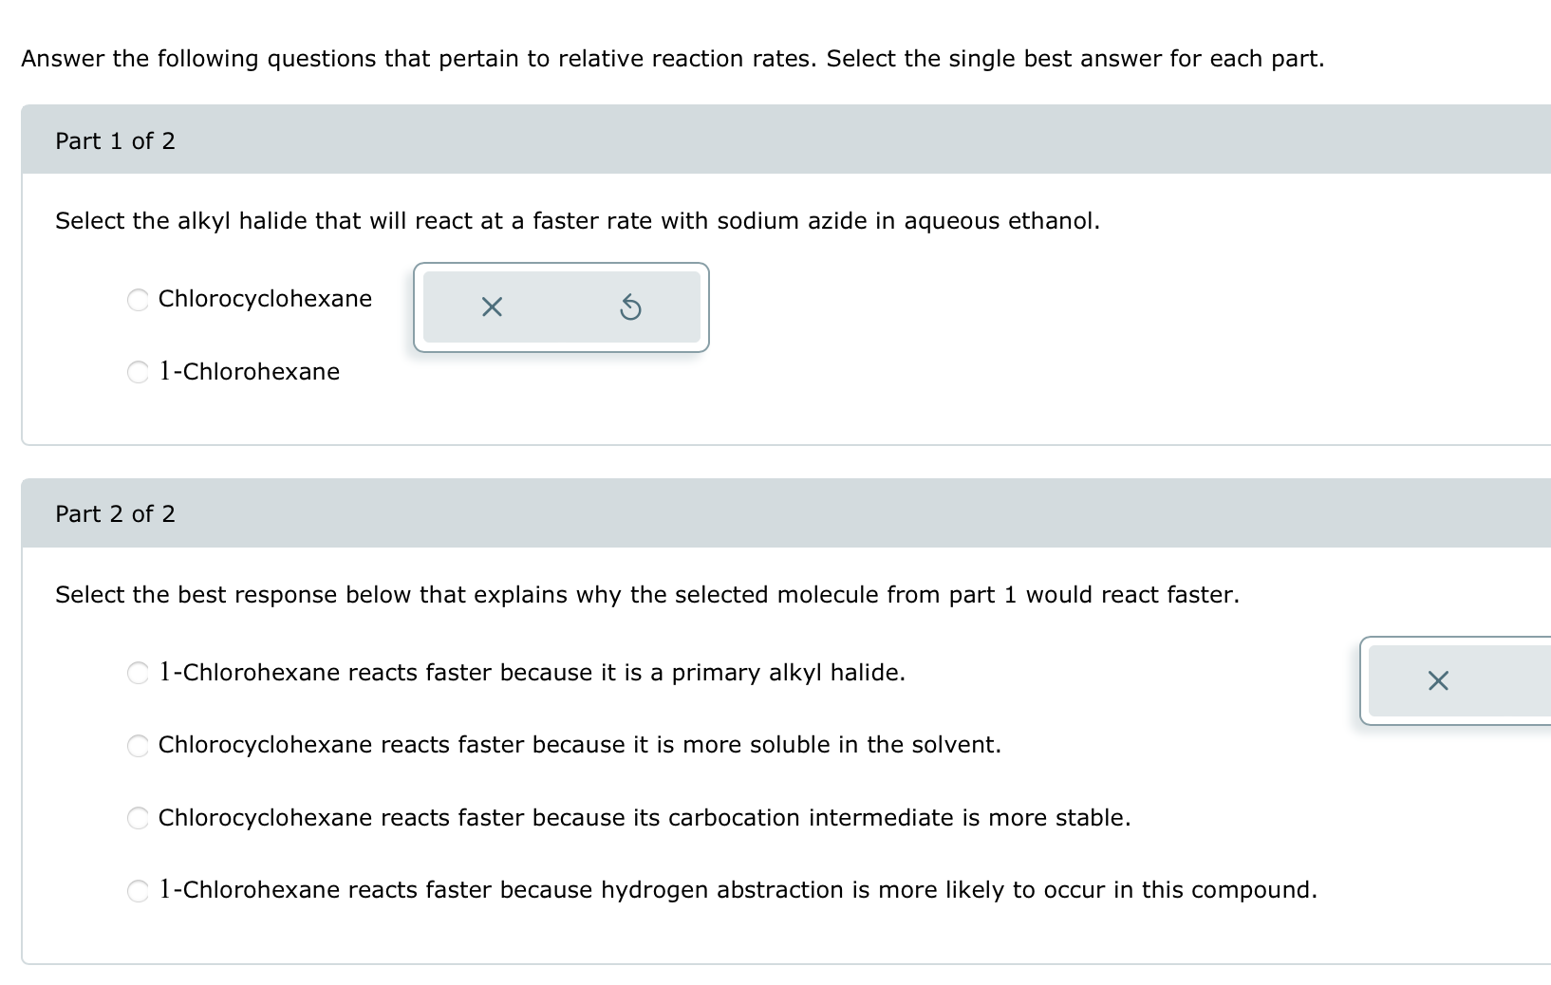Choose '1-Chlorohexane reacts faster because it is primary'

[138, 674]
